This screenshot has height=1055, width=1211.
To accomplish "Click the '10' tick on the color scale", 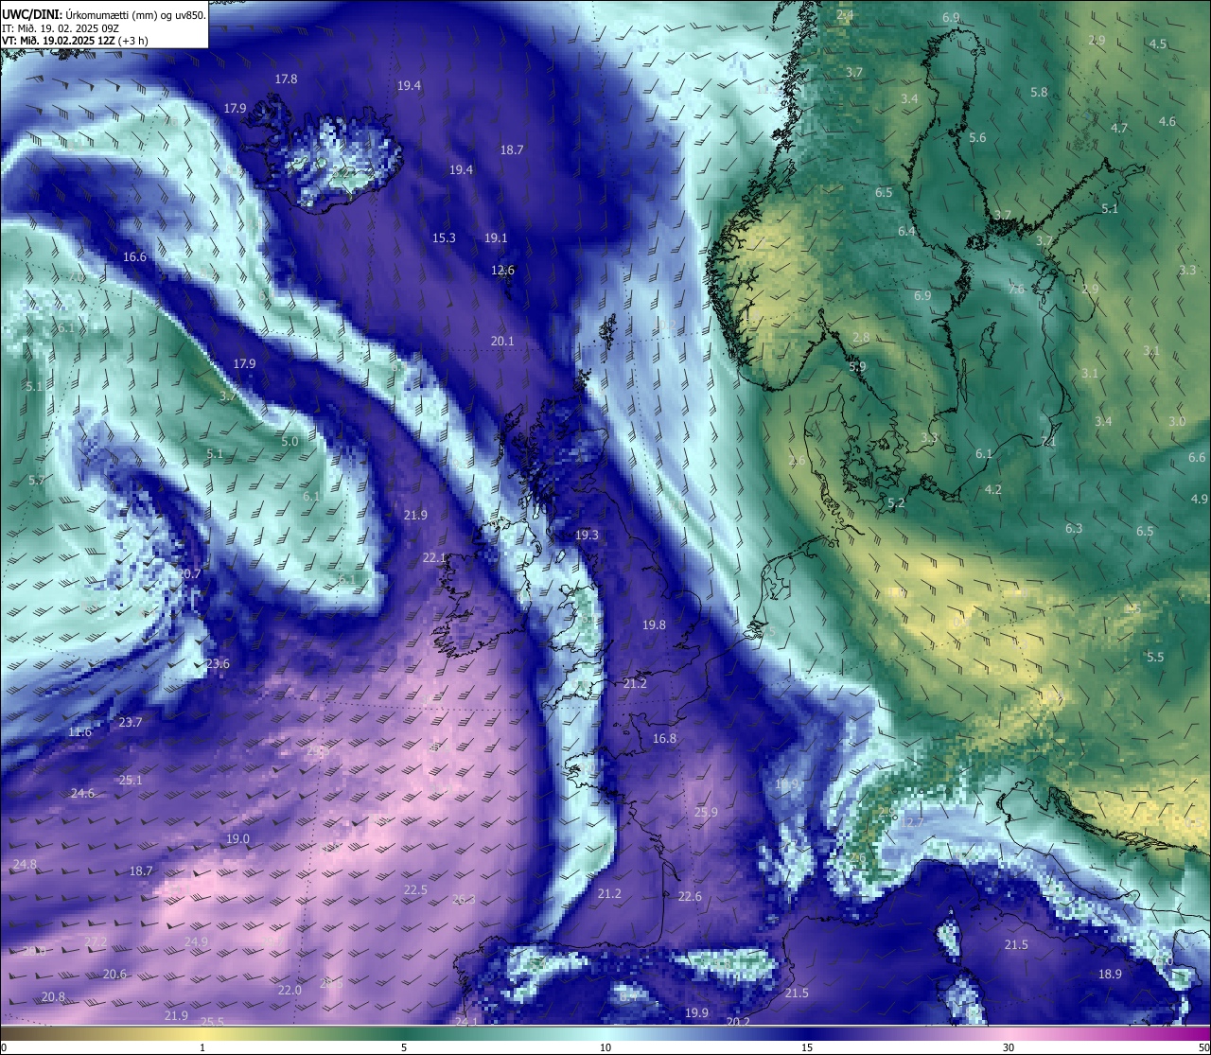I will click(x=605, y=1047).
